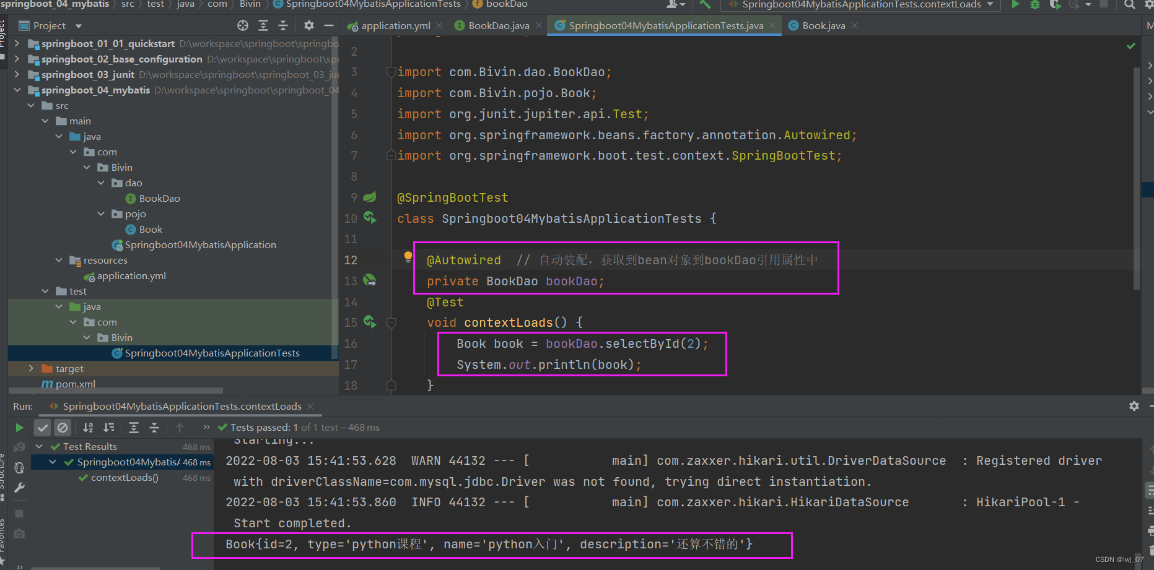The width and height of the screenshot is (1154, 570).
Task: Switch to the BookDao.java tab
Action: pos(498,26)
